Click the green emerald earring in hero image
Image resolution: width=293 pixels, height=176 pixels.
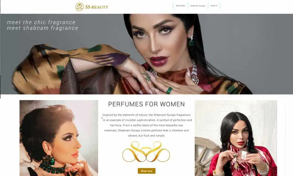coord(191,41)
